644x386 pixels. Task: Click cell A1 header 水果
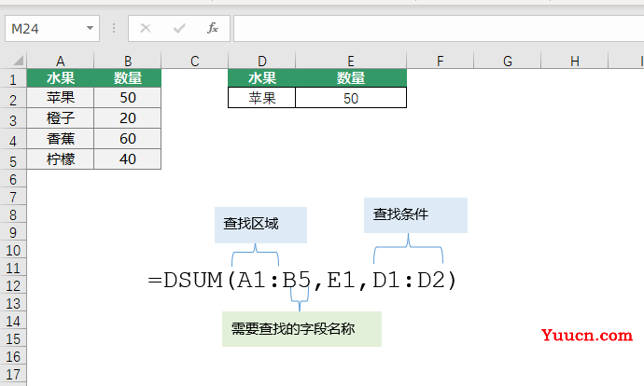pos(61,78)
